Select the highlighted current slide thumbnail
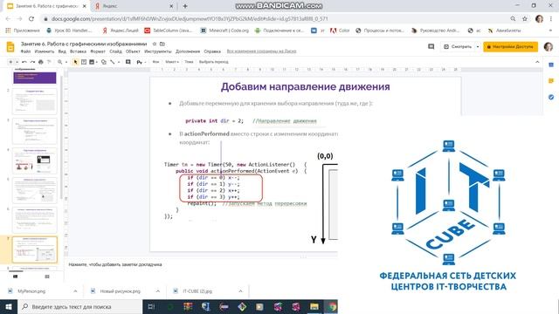This screenshot has width=559, height=314. tap(35, 249)
